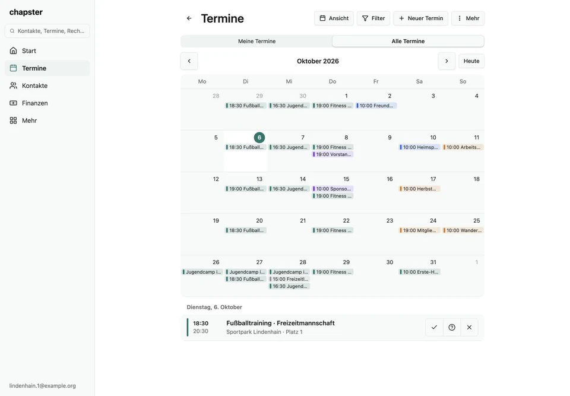The width and height of the screenshot is (570, 396).
Task: Open the 10:00 Sponso... event on October 15
Action: (x=332, y=189)
